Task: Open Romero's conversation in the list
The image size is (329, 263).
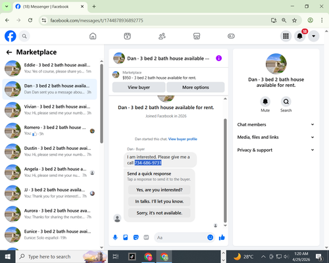Action: pyautogui.click(x=49, y=131)
